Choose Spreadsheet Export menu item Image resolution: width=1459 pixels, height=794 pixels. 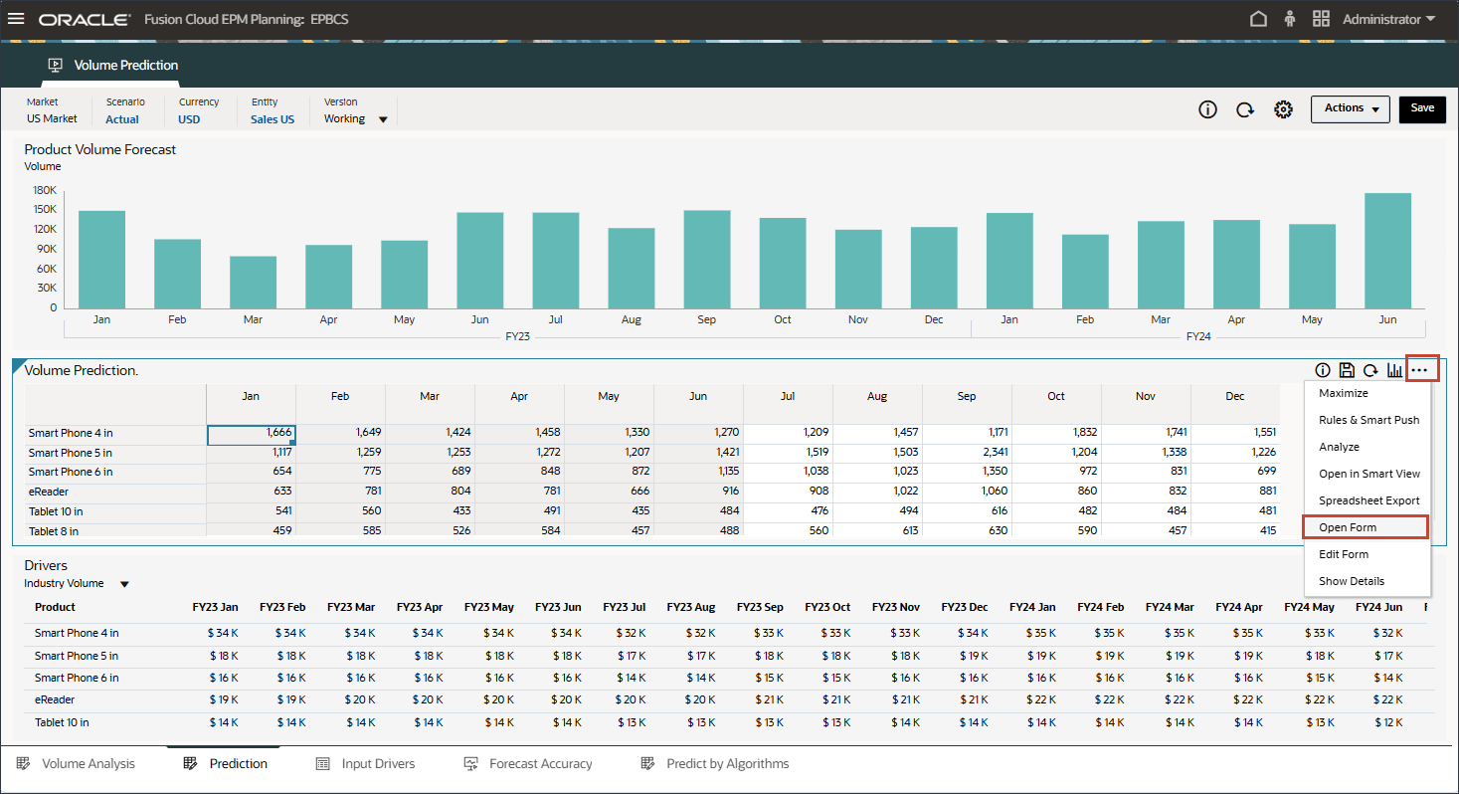[1367, 500]
